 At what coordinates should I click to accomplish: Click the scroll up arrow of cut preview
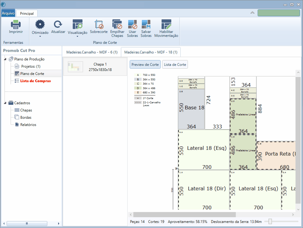(x=298, y=72)
